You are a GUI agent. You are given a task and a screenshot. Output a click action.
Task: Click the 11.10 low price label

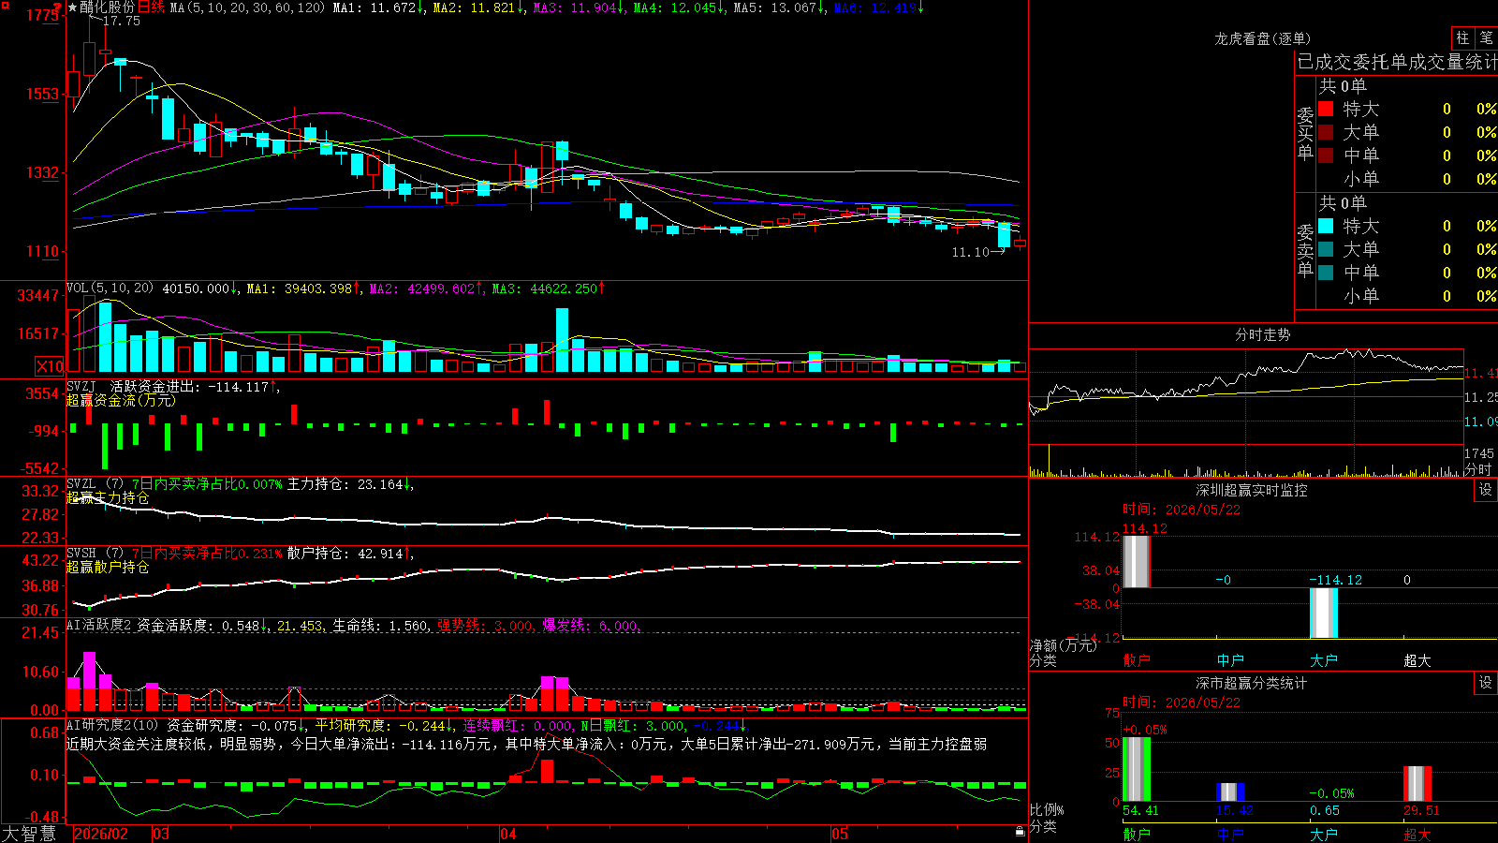(970, 252)
